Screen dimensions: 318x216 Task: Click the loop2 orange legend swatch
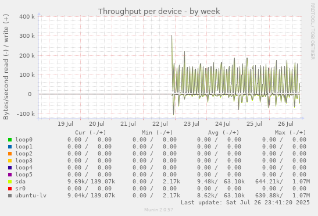pos(10,154)
